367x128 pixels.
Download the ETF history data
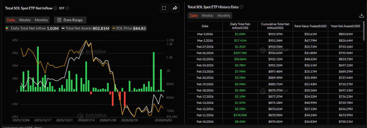tap(361, 15)
